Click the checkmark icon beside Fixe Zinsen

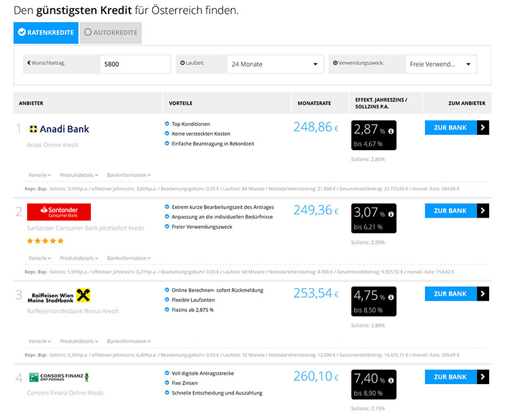pos(167,383)
